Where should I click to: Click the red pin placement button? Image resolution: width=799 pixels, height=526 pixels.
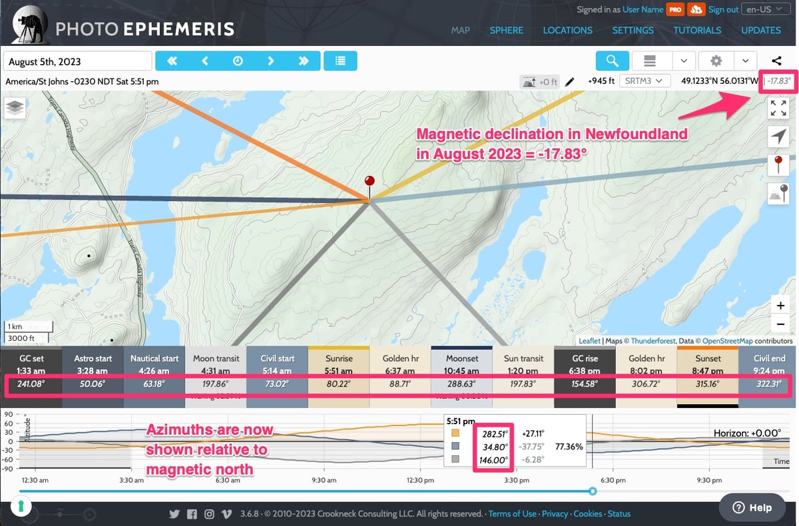pos(778,164)
